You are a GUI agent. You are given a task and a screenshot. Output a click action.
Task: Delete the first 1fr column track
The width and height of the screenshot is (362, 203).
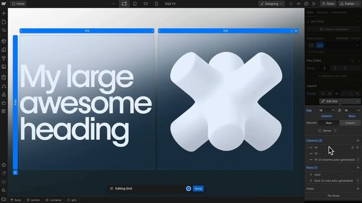click(x=357, y=147)
